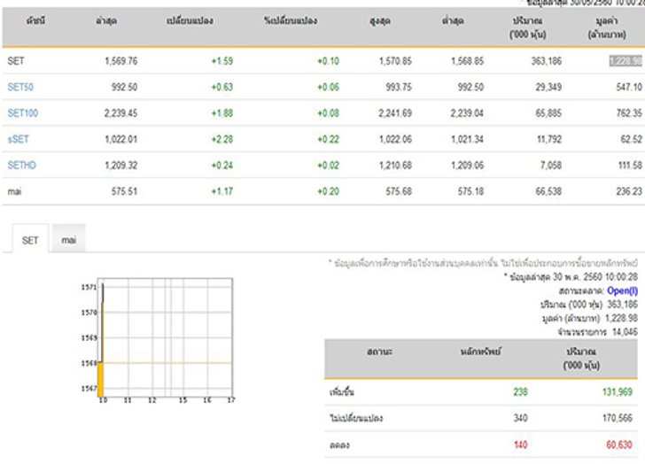The height and width of the screenshot is (464, 645).
Task: Click advancing volume 131,969
Action: (x=618, y=392)
